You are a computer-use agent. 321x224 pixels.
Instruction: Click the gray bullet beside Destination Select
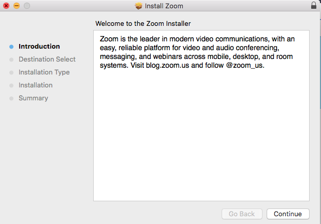tap(11, 59)
